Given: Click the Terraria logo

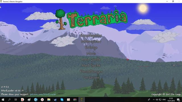Looking at the screenshot, I should point(92,19).
